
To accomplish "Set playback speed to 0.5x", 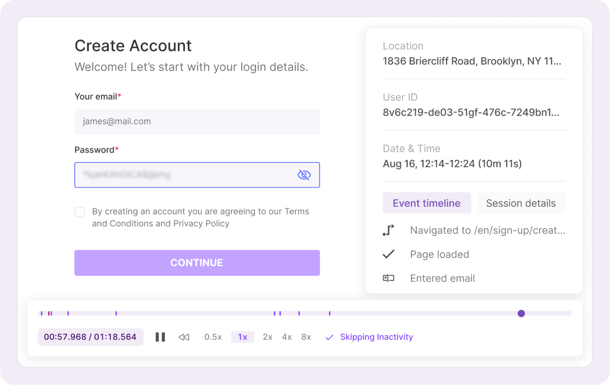I will click(213, 337).
